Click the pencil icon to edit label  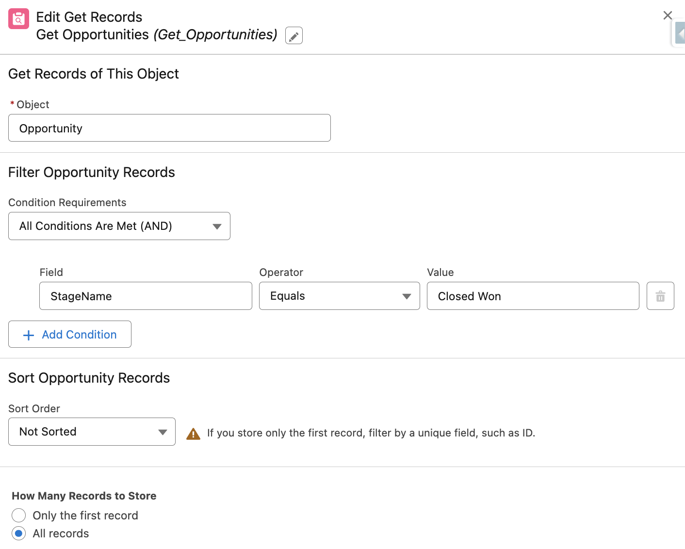point(294,36)
